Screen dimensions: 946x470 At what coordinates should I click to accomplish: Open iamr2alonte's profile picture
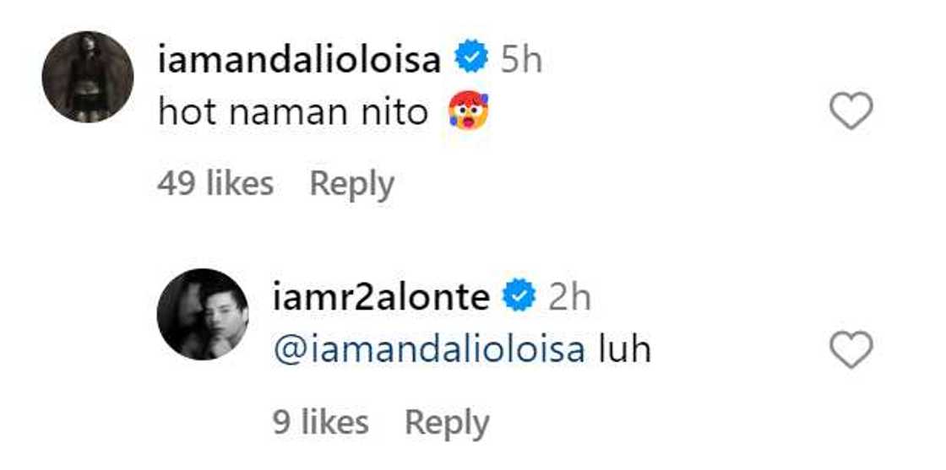pos(203,315)
